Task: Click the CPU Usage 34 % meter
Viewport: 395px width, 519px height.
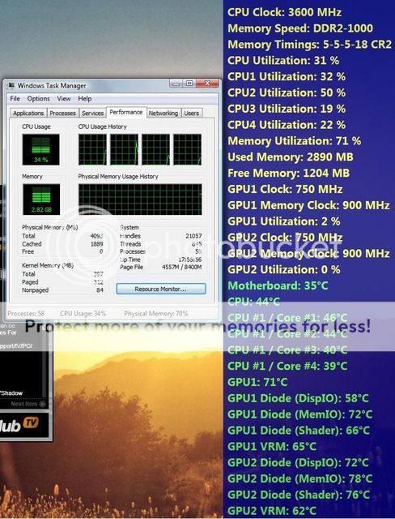Action: pos(41,149)
